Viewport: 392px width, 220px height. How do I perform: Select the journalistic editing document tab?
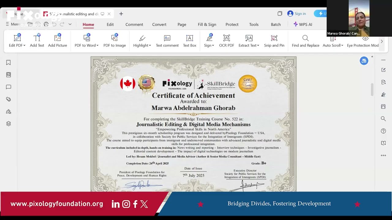77,14
